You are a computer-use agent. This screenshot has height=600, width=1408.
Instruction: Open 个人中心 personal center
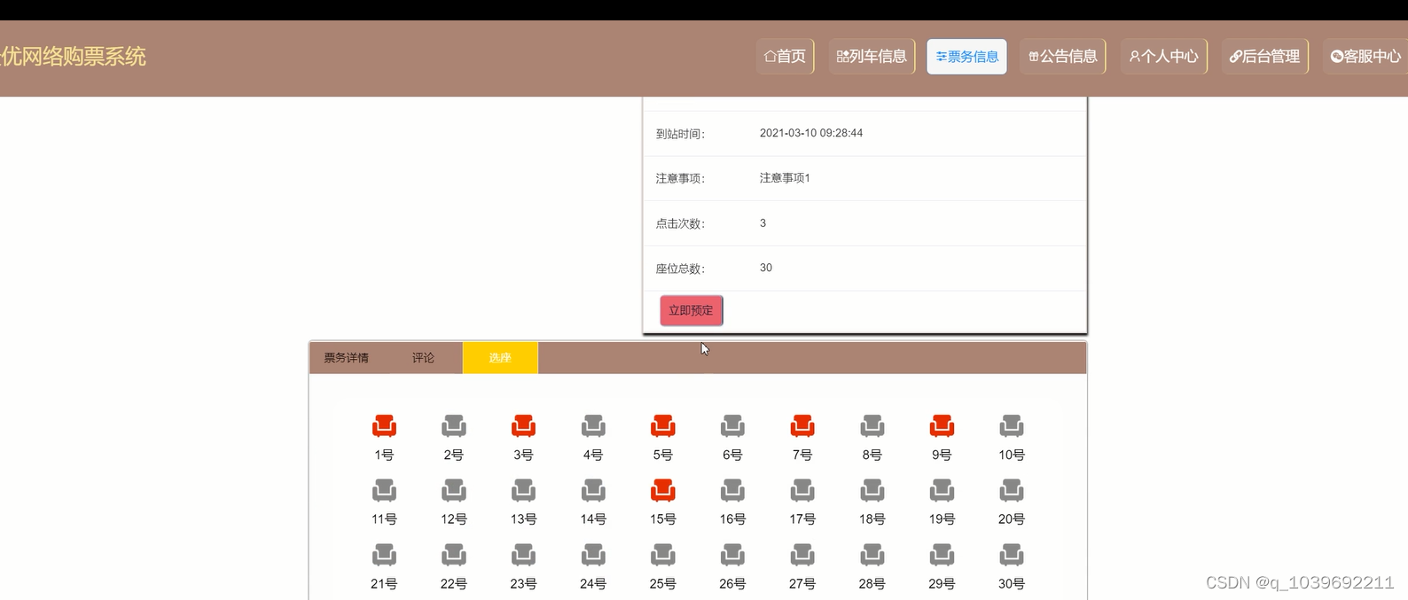1163,57
